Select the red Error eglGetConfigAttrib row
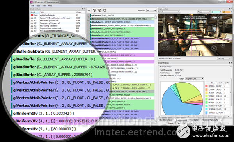This screenshot has height=142, width=234. pyautogui.click(x=58, y=15)
